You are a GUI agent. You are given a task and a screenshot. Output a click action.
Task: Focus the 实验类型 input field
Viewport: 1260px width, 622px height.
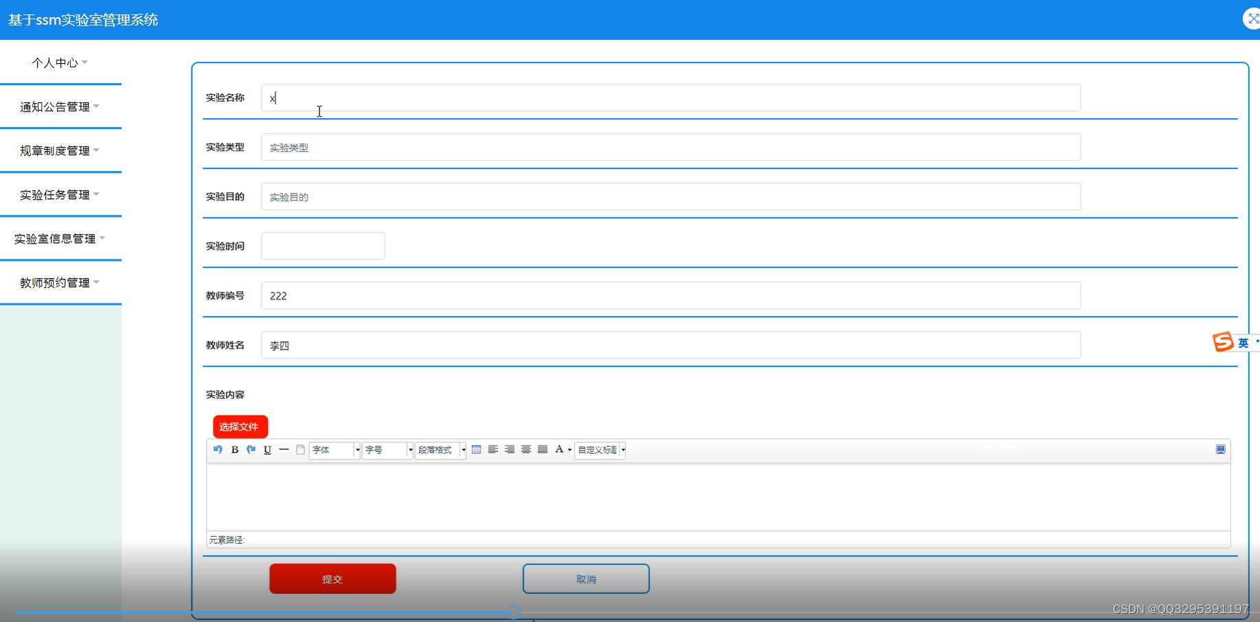(x=671, y=147)
